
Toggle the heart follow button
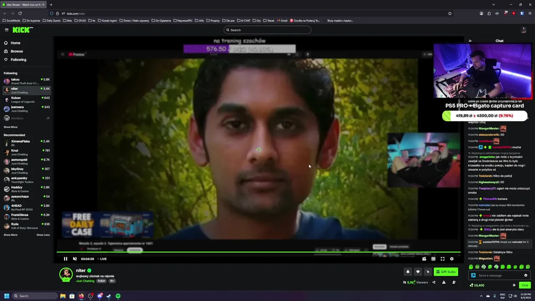[x=418, y=272]
